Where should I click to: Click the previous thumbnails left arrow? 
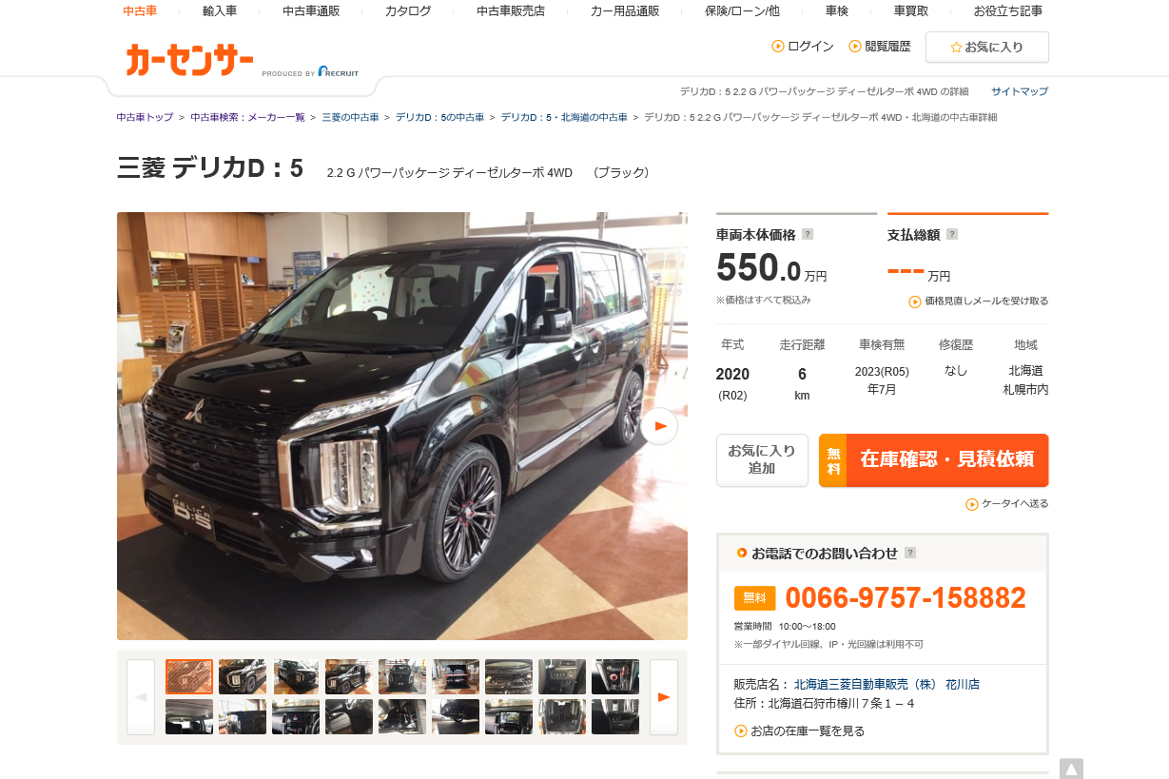(141, 697)
